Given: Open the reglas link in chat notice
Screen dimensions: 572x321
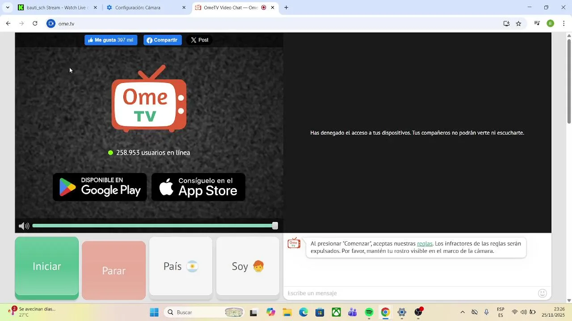Looking at the screenshot, I should point(425,243).
